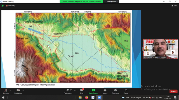The image size is (179, 100).
Task: Click the viewing Dicky MUSLIM's screen banner
Action: [x=81, y=1]
